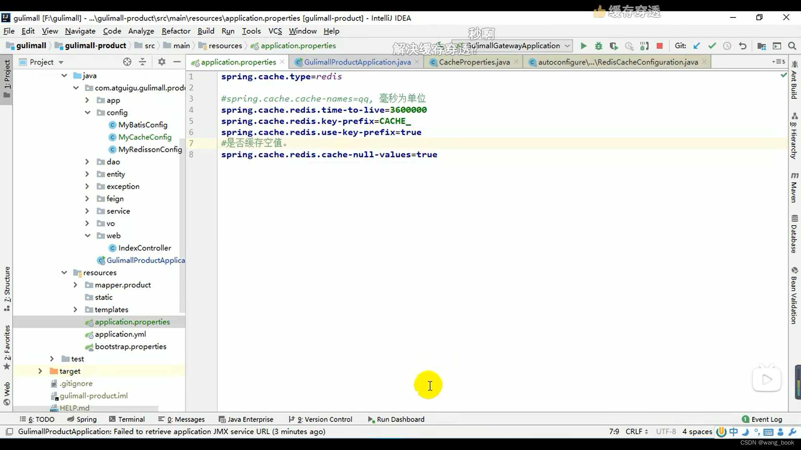The image size is (801, 450).
Task: Expand the dao package
Action: pos(87,162)
